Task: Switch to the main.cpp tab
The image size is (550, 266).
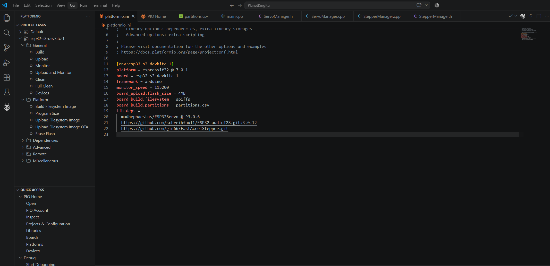Action: (x=235, y=16)
